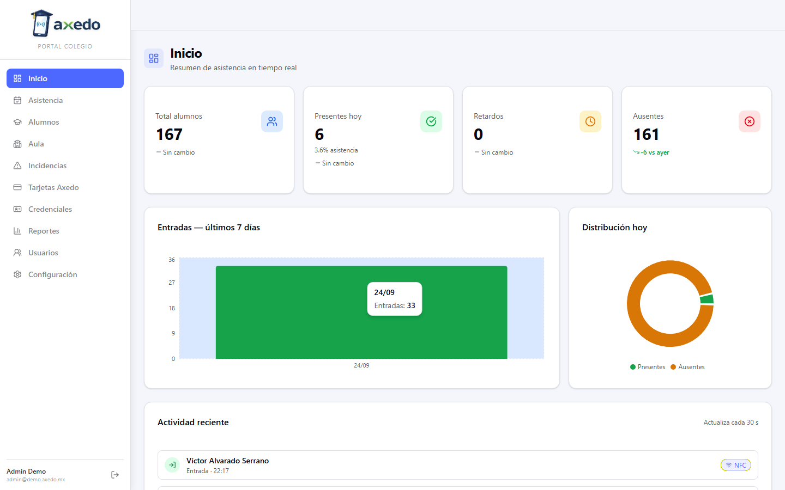Click the "Resumen de asistencia en tiempo real" subtitle
Viewport: 785px width, 490px height.
click(x=233, y=68)
